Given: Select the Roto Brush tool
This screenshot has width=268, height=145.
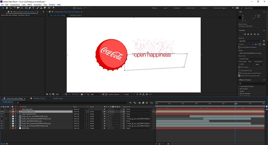Looking at the screenshot, I should [x=49, y=8].
